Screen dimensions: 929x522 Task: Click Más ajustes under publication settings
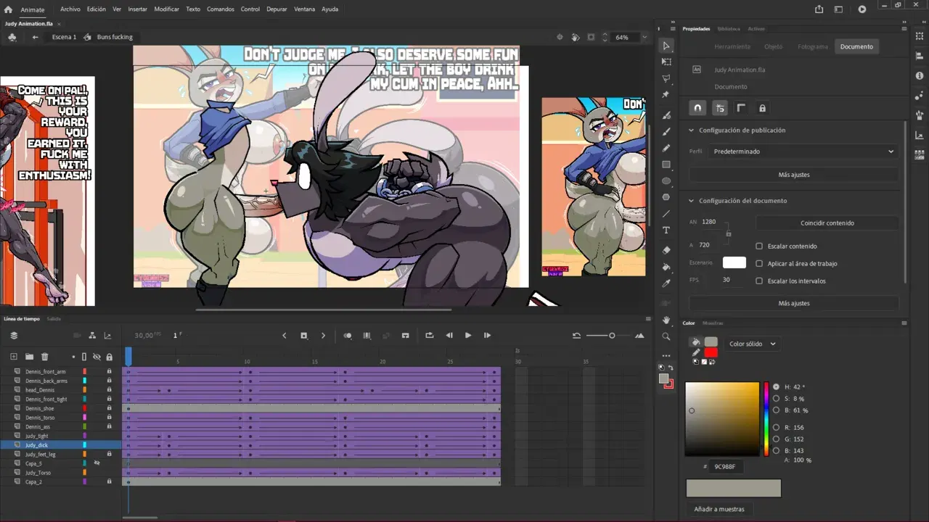[794, 175]
